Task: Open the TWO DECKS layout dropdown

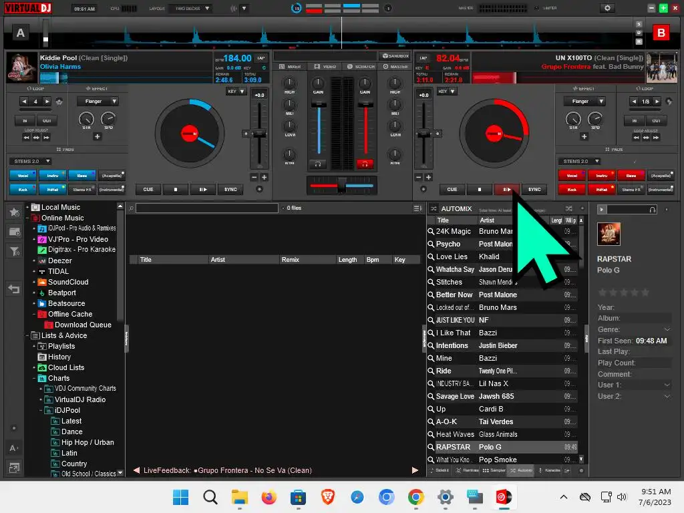Action: 192,8
